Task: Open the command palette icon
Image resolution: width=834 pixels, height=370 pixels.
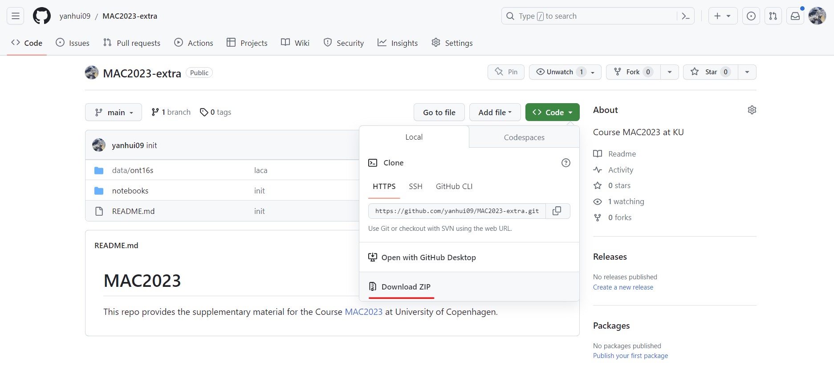Action: click(686, 16)
